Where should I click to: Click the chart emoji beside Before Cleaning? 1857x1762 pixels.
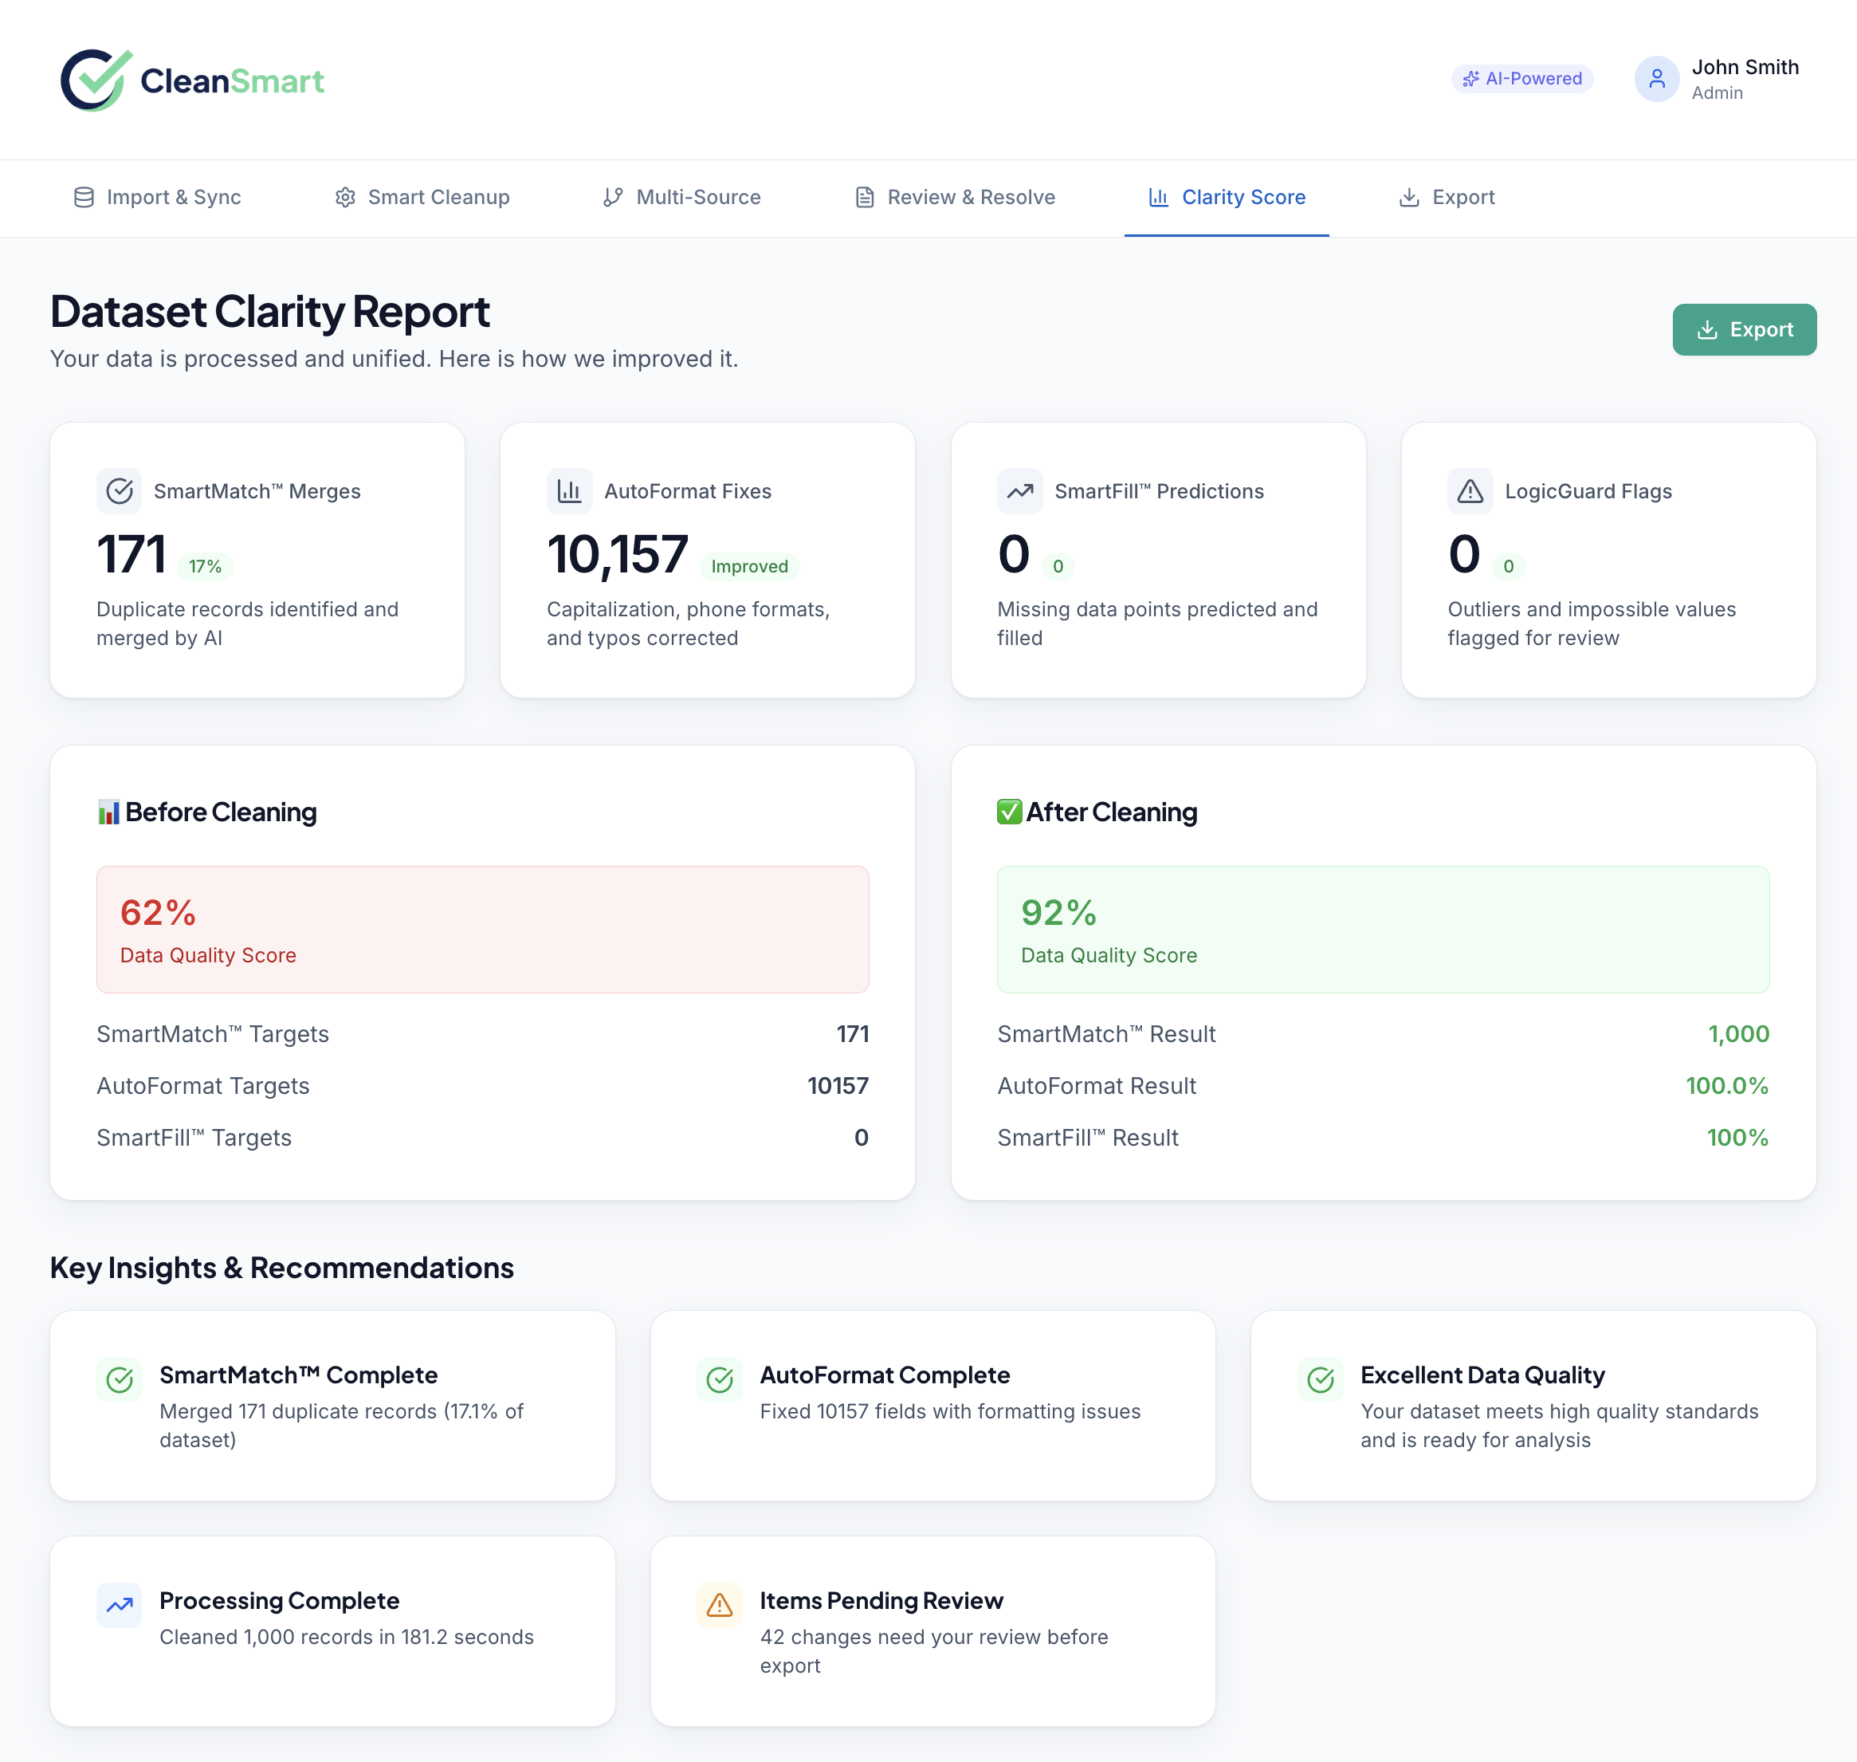coord(109,812)
